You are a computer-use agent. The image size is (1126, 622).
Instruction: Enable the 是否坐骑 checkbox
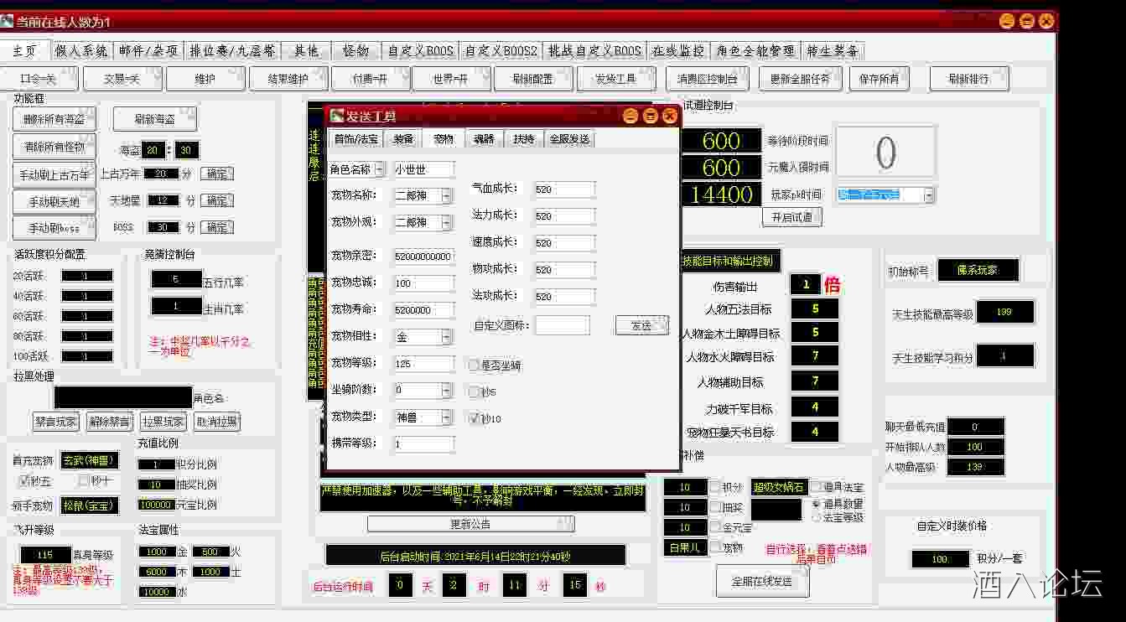[x=474, y=365]
